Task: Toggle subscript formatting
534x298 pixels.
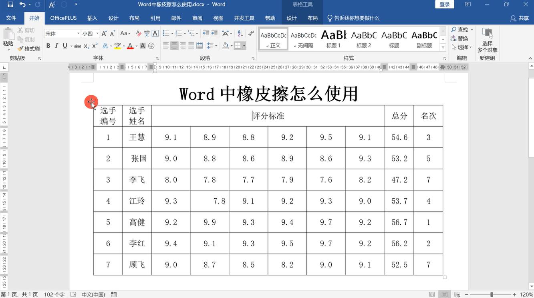Action: tap(87, 46)
